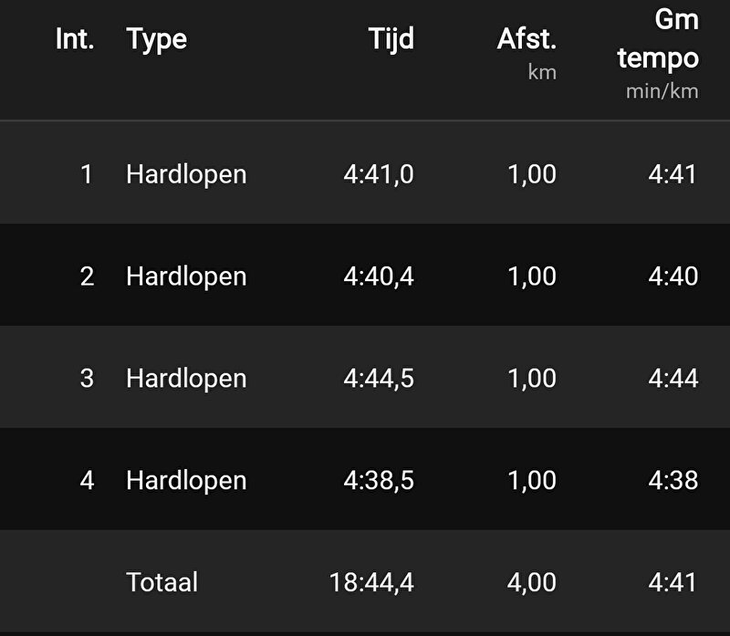Select the time 4:40,4 in interval 2

(379, 276)
